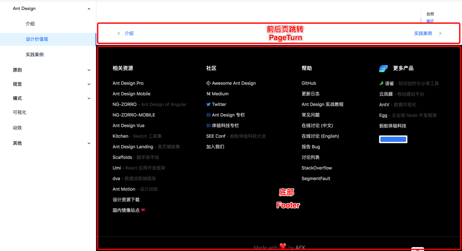Expand the 原则 sidebar submenu
462x251 pixels.
[89, 70]
